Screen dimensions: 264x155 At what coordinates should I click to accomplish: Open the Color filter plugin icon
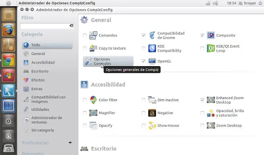(x=93, y=100)
